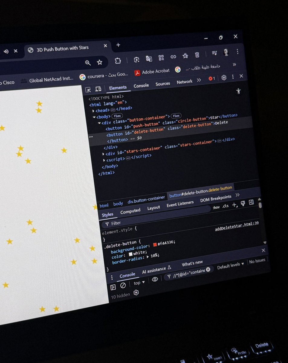
Task: Close the console drawer
Action: point(263,250)
